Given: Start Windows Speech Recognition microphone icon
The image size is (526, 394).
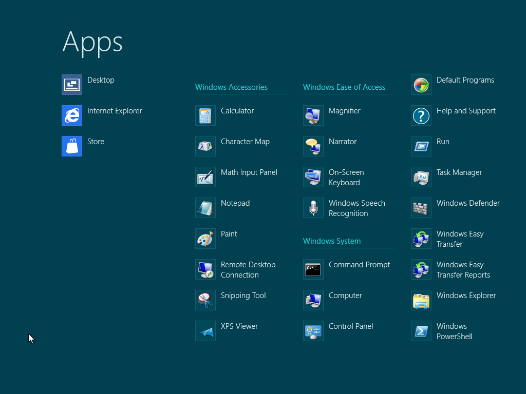Looking at the screenshot, I should coord(313,208).
